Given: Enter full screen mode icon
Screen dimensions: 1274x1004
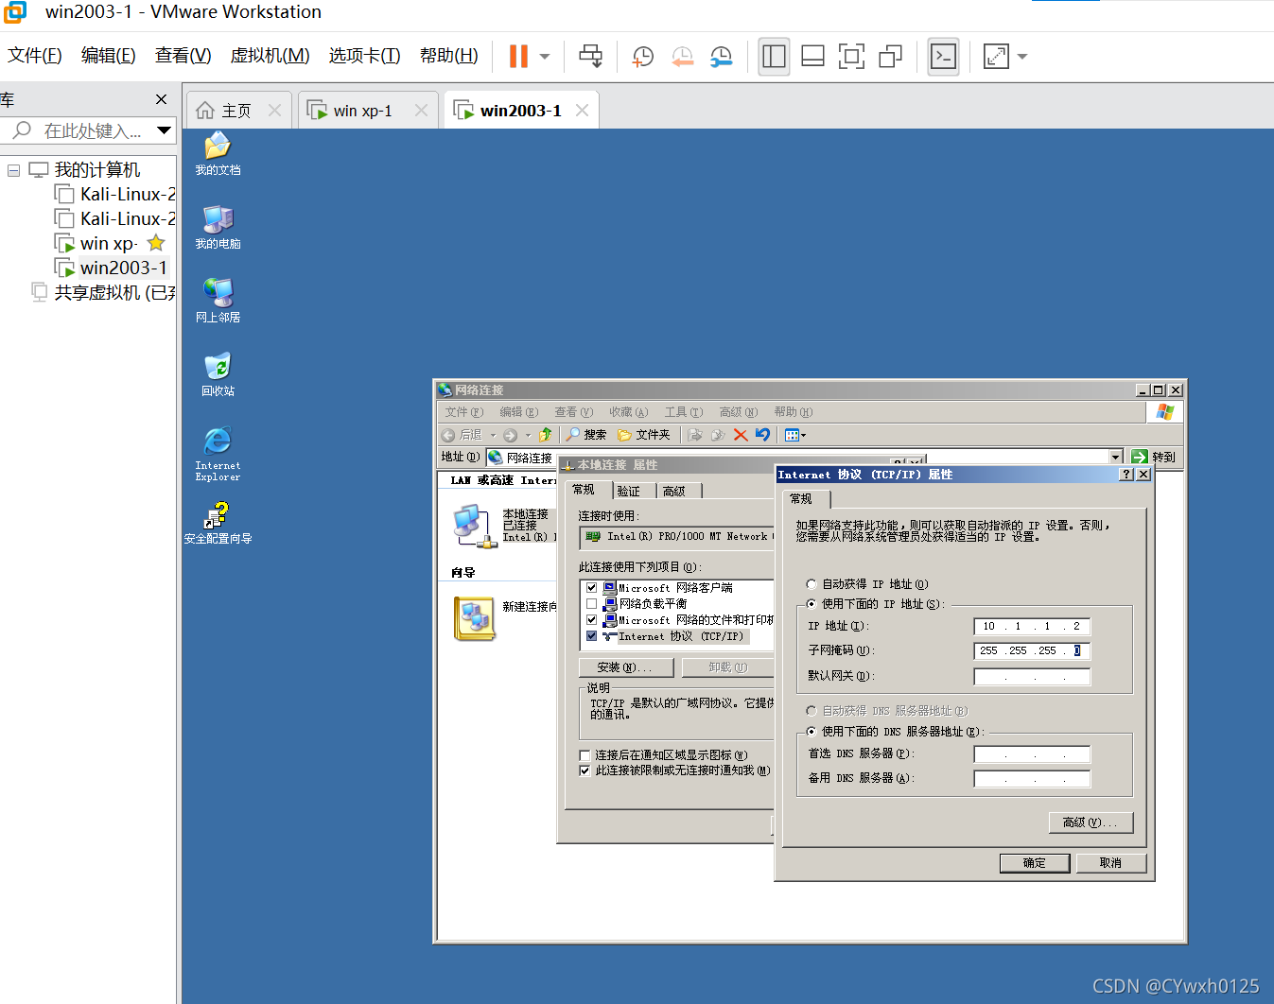Looking at the screenshot, I should click(x=851, y=57).
